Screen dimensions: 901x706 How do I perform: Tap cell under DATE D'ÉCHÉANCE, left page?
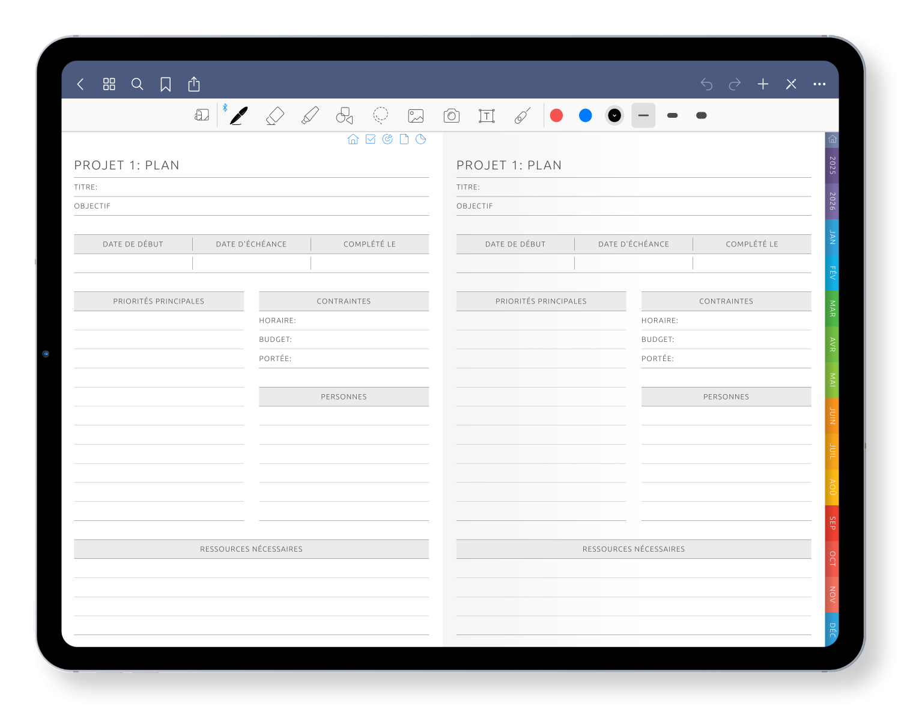[x=251, y=263]
